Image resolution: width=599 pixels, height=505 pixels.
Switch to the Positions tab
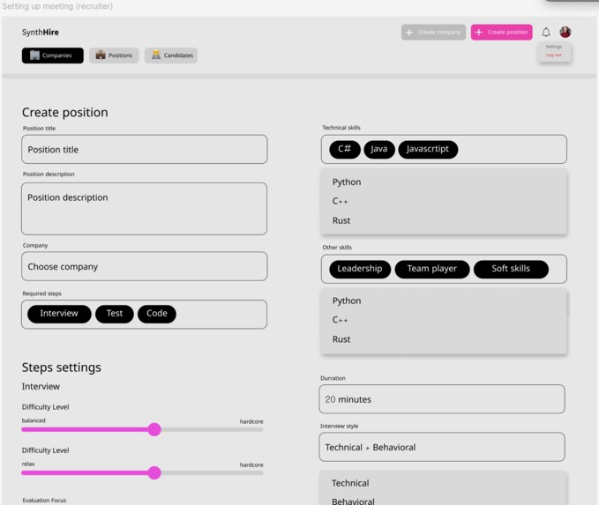click(x=114, y=56)
